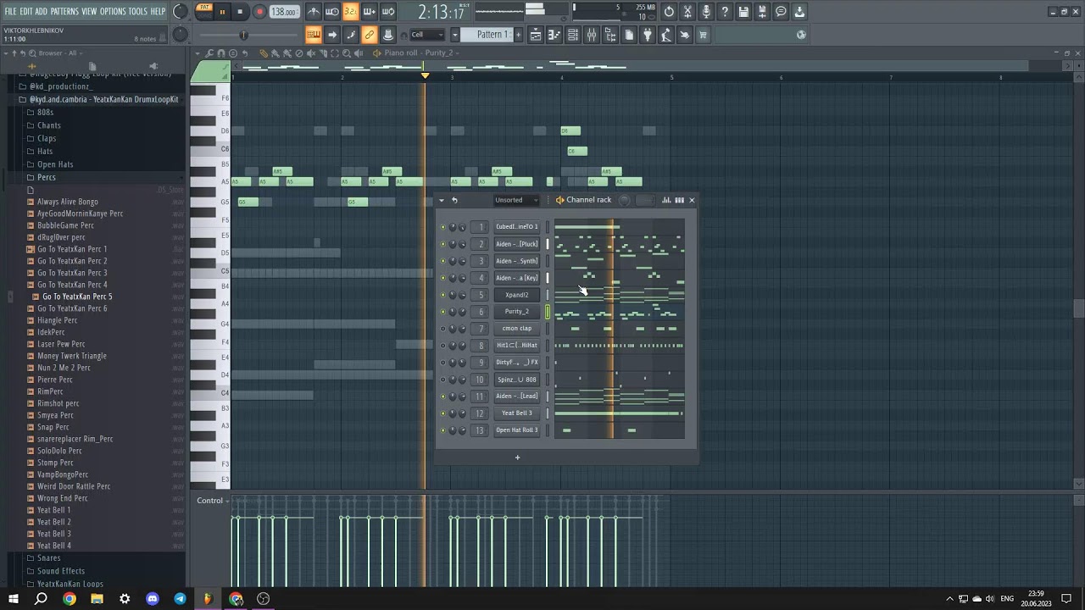Toggle the link-to-controller button in toolbar
Image resolution: width=1085 pixels, height=610 pixels.
pyautogui.click(x=370, y=35)
